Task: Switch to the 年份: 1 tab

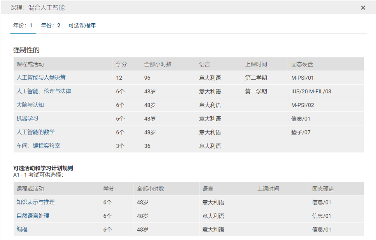Action: (23, 25)
